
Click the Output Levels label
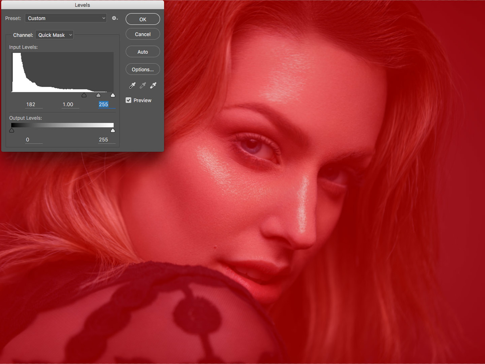point(25,118)
